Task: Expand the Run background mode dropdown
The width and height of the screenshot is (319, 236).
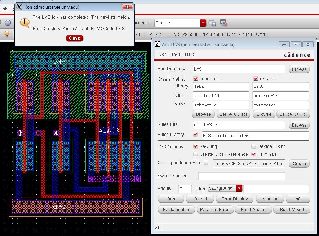Action: point(239,188)
